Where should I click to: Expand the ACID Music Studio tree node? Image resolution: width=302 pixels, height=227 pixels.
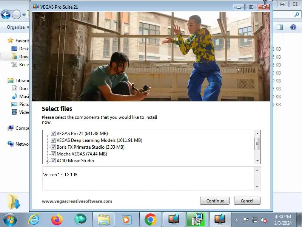(48, 161)
